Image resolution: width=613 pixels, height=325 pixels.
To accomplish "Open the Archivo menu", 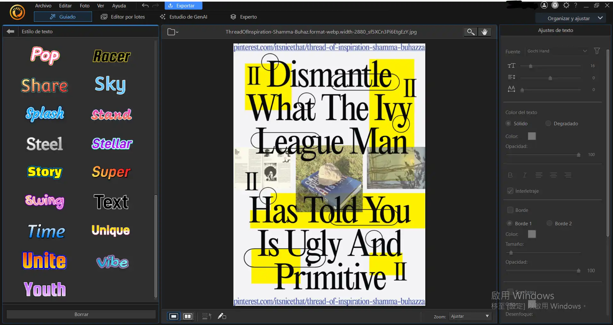I will (43, 5).
